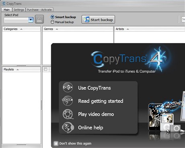
Task: Start the backup with Start backup
Action: click(98, 20)
